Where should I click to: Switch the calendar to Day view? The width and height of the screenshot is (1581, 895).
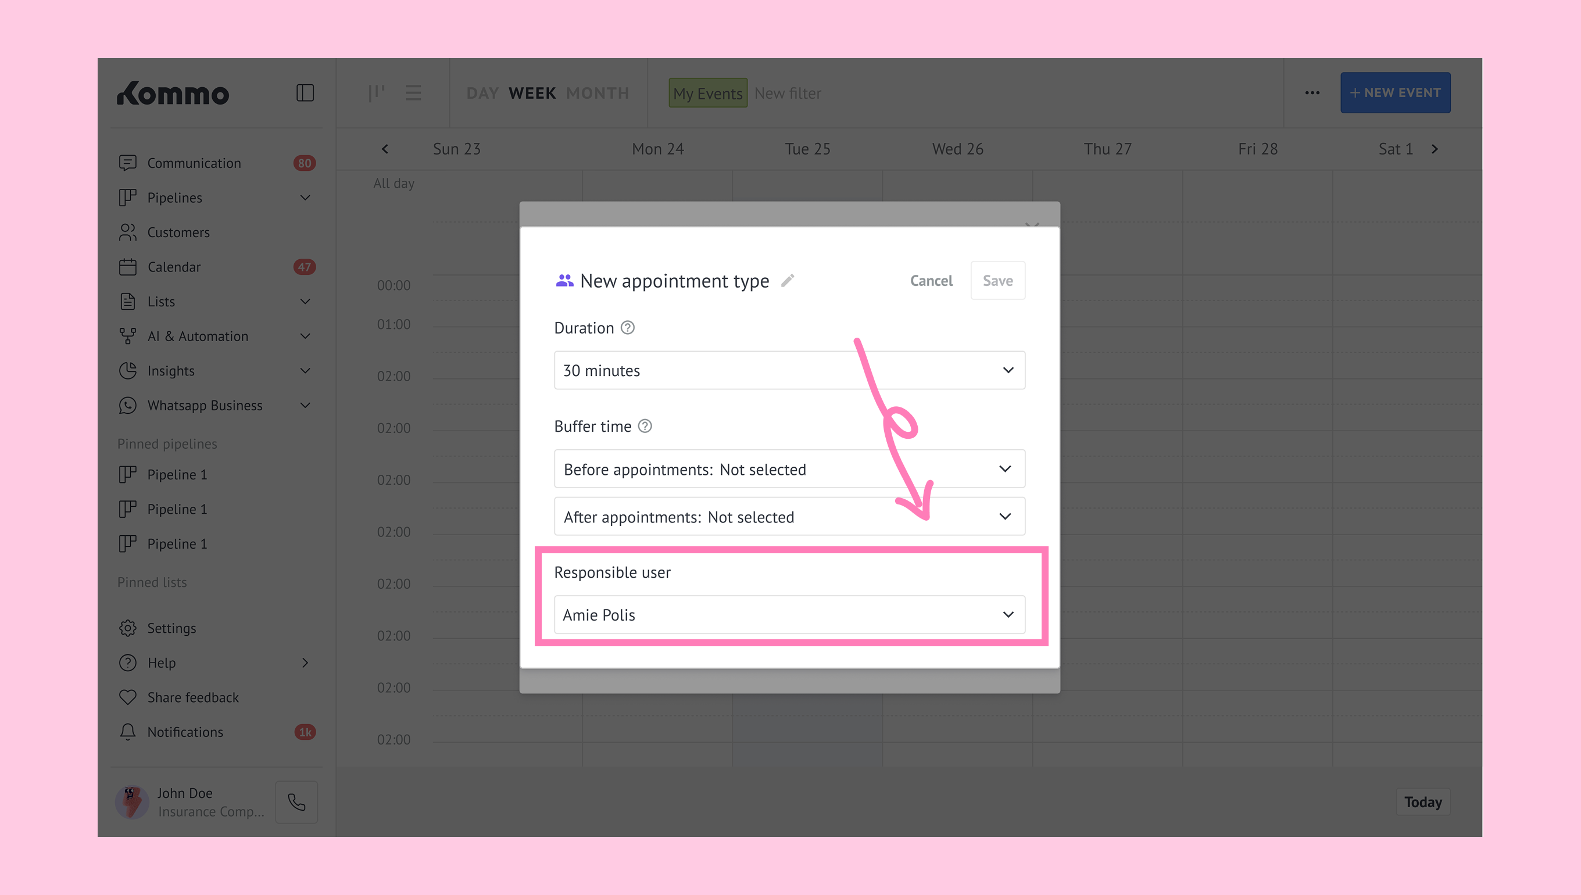pyautogui.click(x=482, y=93)
